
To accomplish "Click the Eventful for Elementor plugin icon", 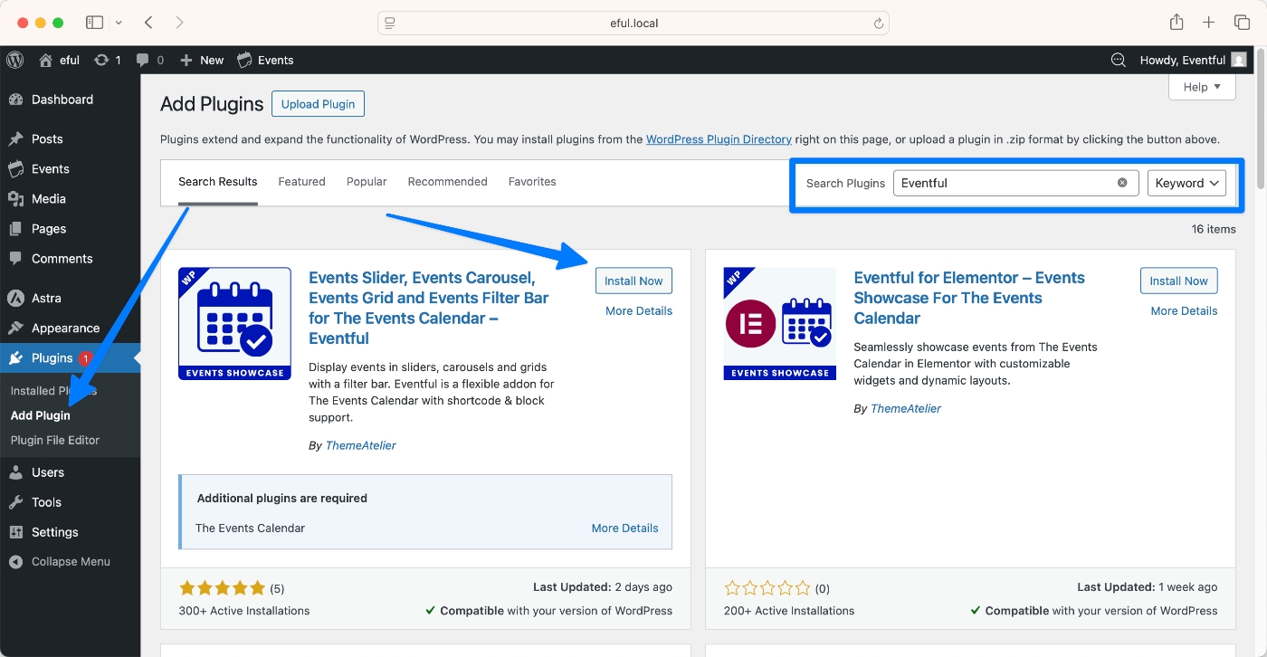I will point(780,323).
